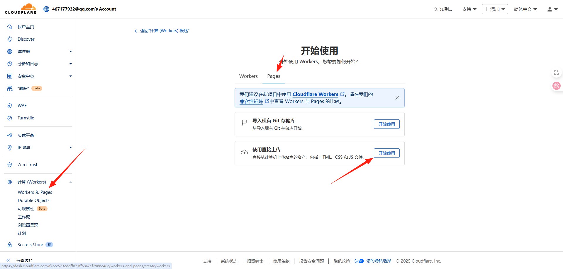Open the WAF section
563x269 pixels.
tap(22, 105)
